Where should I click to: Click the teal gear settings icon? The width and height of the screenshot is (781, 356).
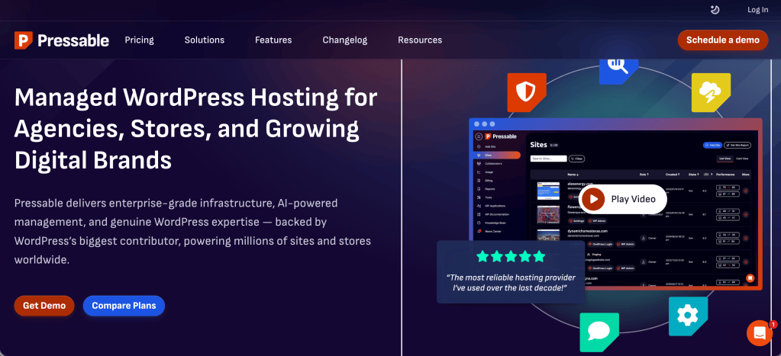[x=688, y=316]
